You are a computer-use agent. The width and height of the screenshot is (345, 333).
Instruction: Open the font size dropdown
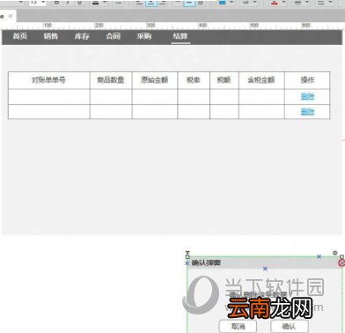[x=43, y=3]
